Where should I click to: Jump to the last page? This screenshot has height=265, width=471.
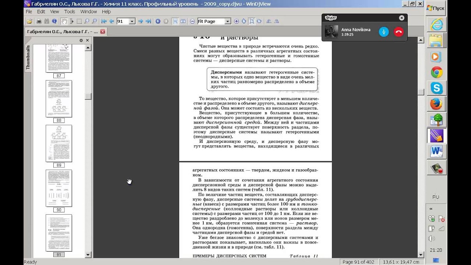[x=148, y=21]
